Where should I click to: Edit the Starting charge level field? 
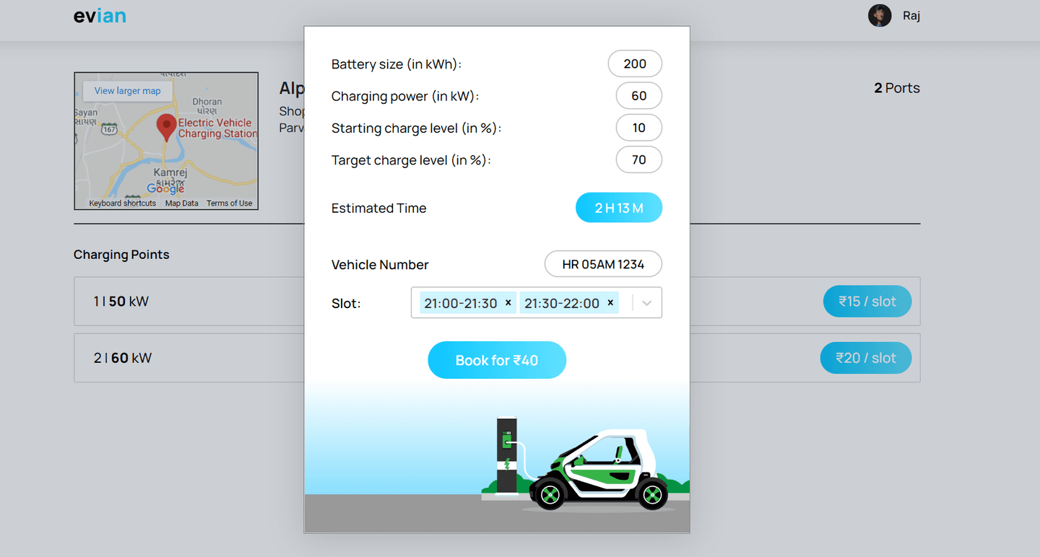pos(638,128)
